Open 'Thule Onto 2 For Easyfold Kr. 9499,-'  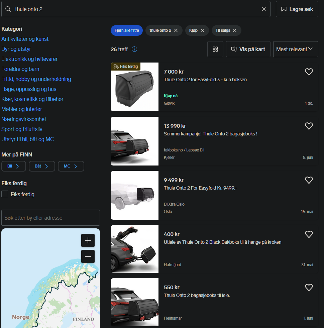200,188
